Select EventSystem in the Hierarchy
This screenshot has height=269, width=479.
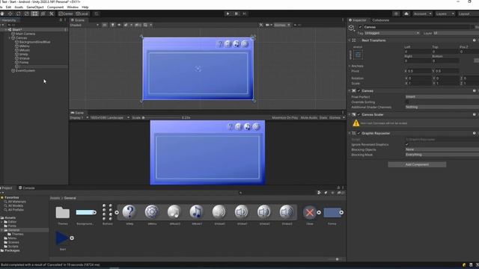coord(25,71)
